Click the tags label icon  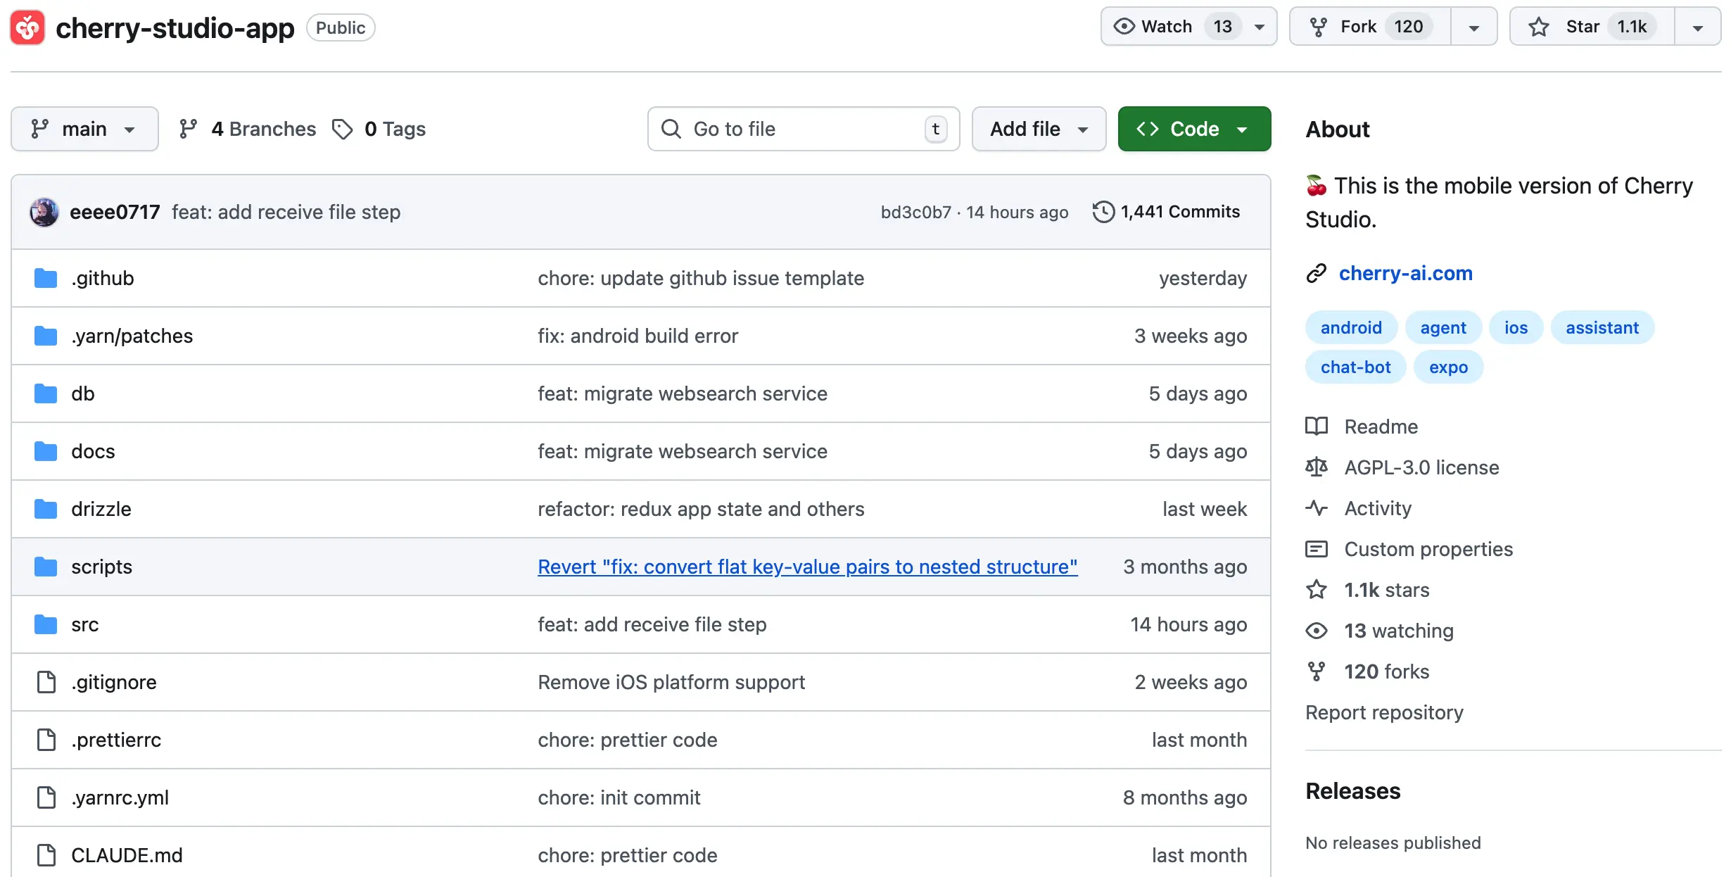pyautogui.click(x=343, y=129)
